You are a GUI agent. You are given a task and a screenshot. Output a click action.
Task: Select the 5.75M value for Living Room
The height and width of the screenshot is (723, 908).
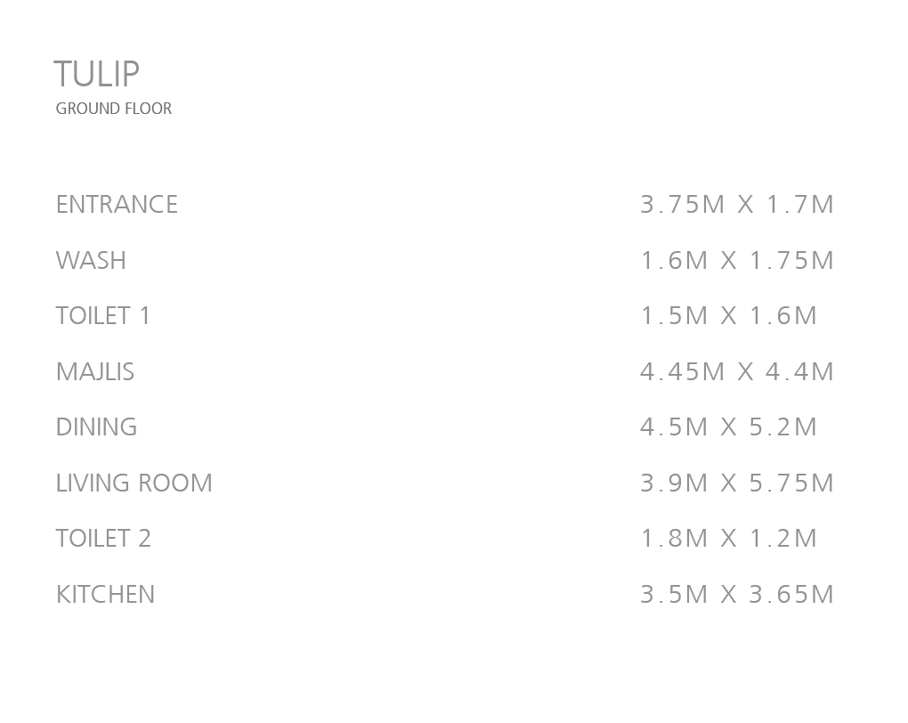click(x=791, y=483)
